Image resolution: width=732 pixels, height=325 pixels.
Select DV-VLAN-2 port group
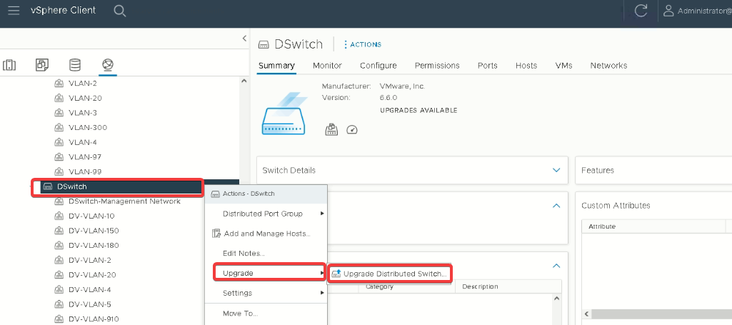(90, 260)
